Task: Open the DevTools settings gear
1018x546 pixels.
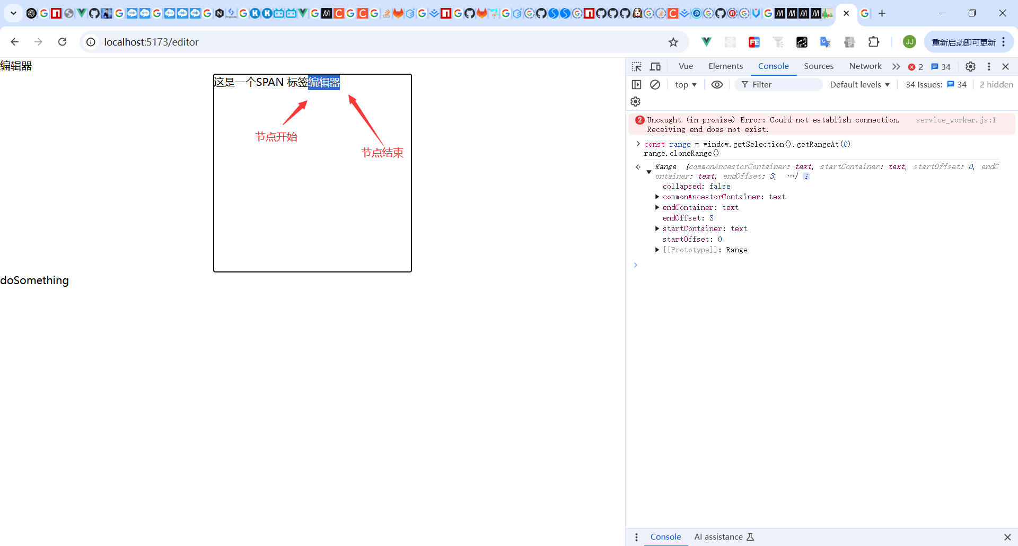Action: coord(970,67)
